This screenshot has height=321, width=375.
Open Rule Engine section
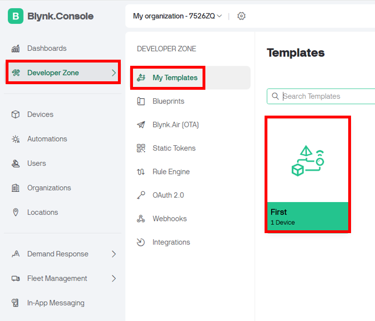point(190,172)
